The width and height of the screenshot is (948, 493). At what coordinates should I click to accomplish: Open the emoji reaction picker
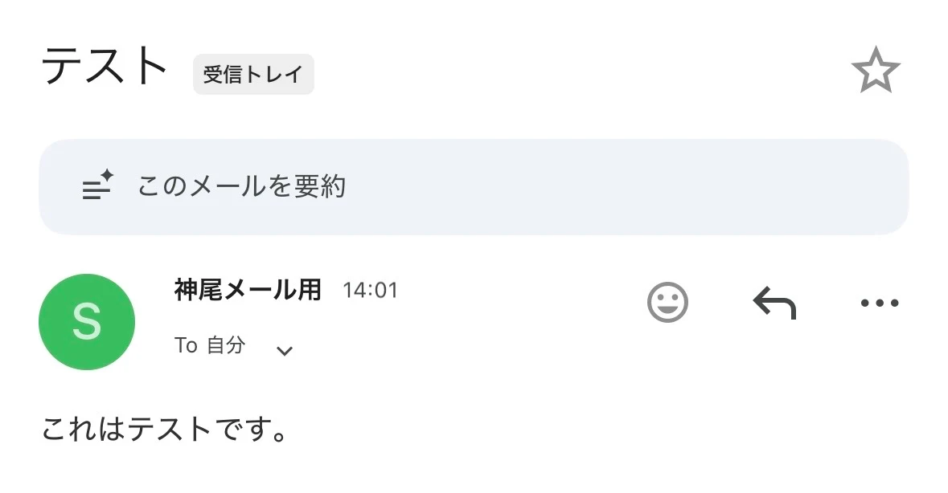(x=667, y=304)
